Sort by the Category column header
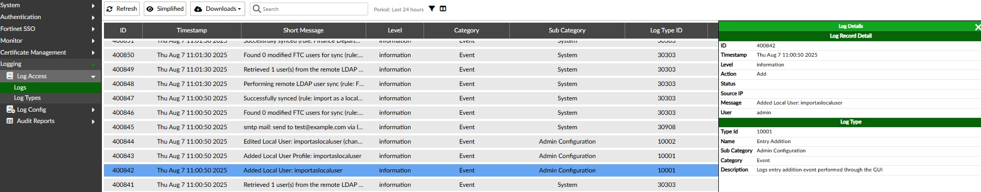Image resolution: width=981 pixels, height=192 pixels. click(x=466, y=30)
